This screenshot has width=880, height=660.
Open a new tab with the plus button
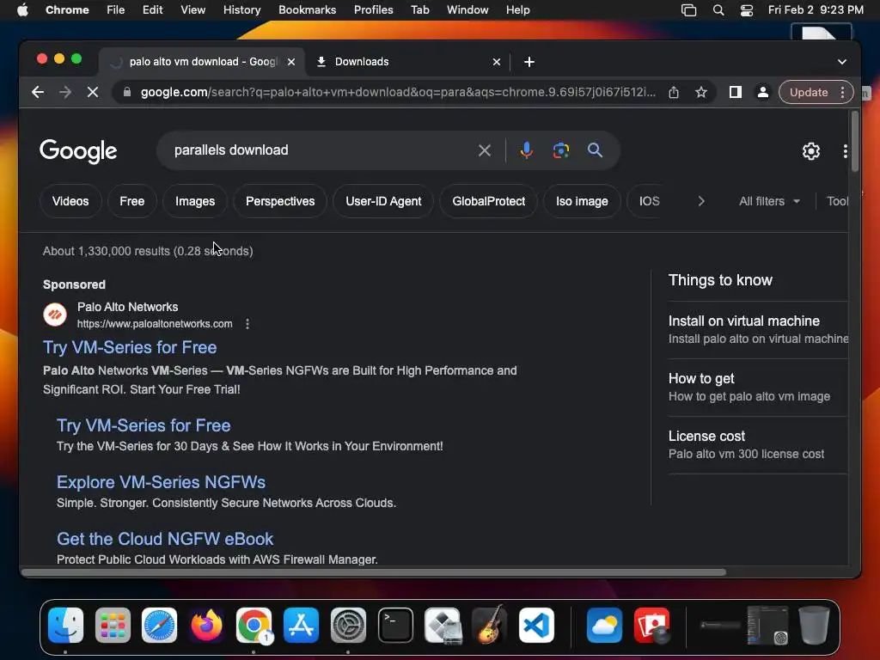(529, 62)
